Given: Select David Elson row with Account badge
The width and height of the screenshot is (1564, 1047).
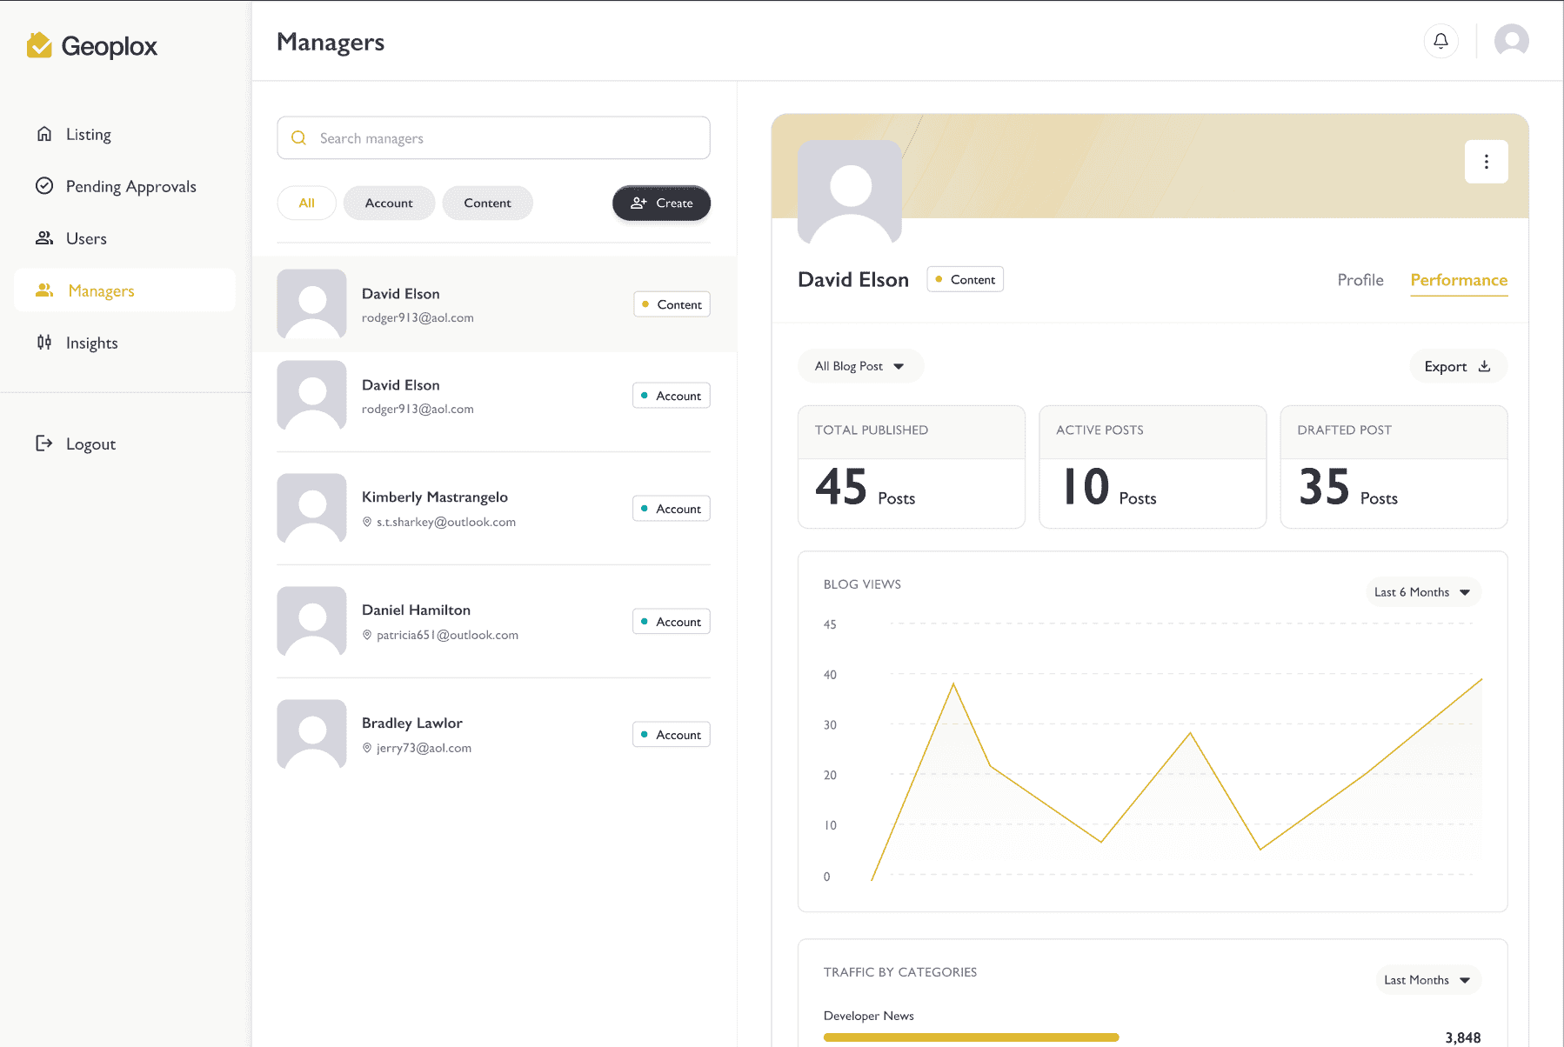Looking at the screenshot, I should pyautogui.click(x=493, y=396).
